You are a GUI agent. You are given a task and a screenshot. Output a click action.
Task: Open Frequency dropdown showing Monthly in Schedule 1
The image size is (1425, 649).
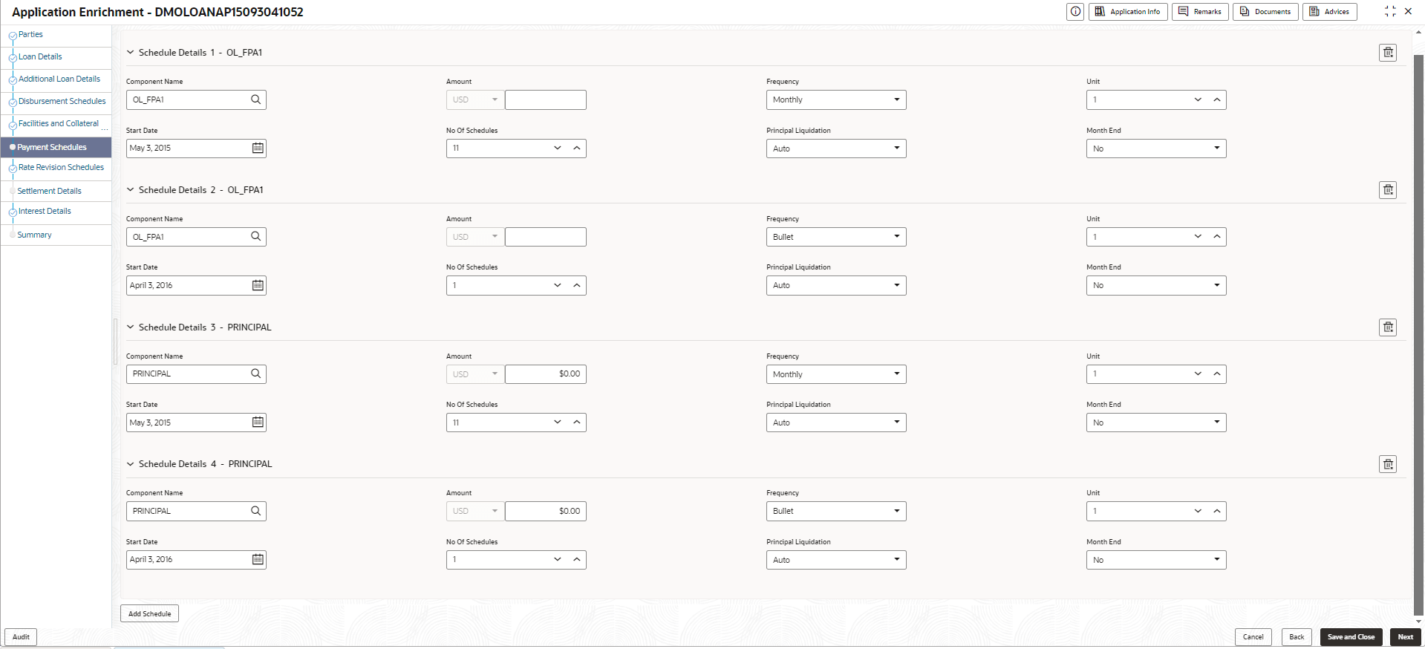(x=836, y=100)
